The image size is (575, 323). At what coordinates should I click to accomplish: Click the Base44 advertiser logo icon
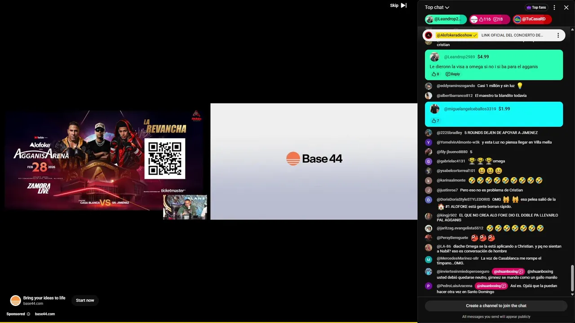[x=15, y=300]
